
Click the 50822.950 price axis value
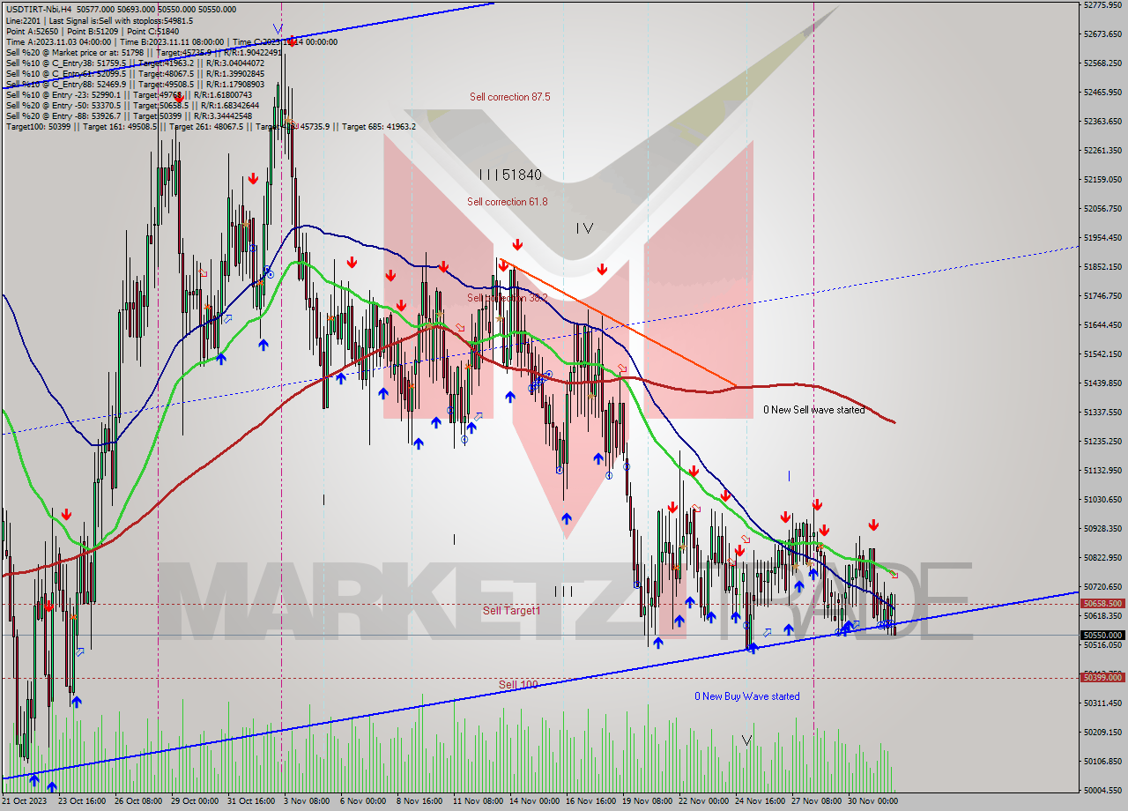tap(1102, 558)
